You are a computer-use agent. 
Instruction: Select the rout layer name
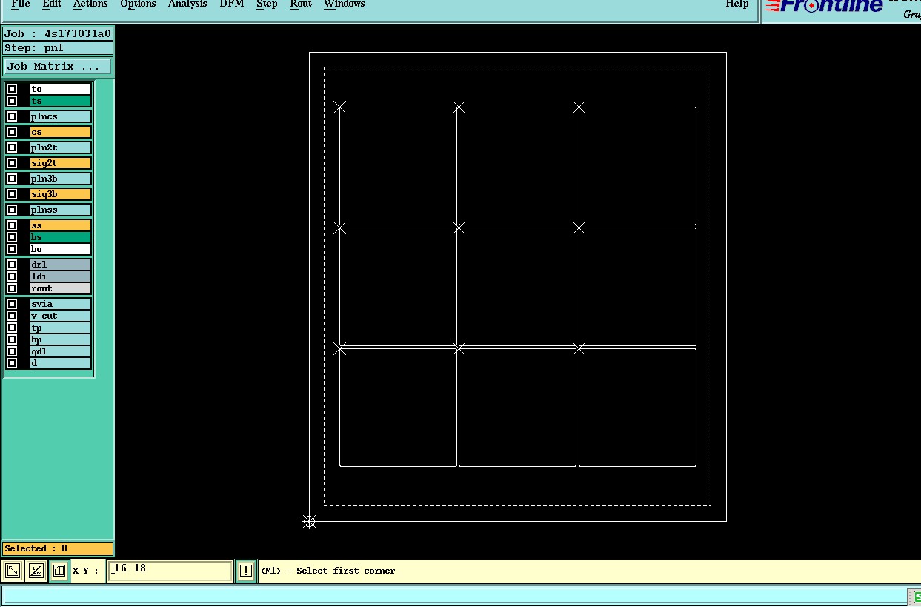click(60, 288)
